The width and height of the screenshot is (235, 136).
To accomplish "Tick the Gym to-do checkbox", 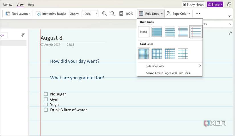I will [x=46, y=99].
